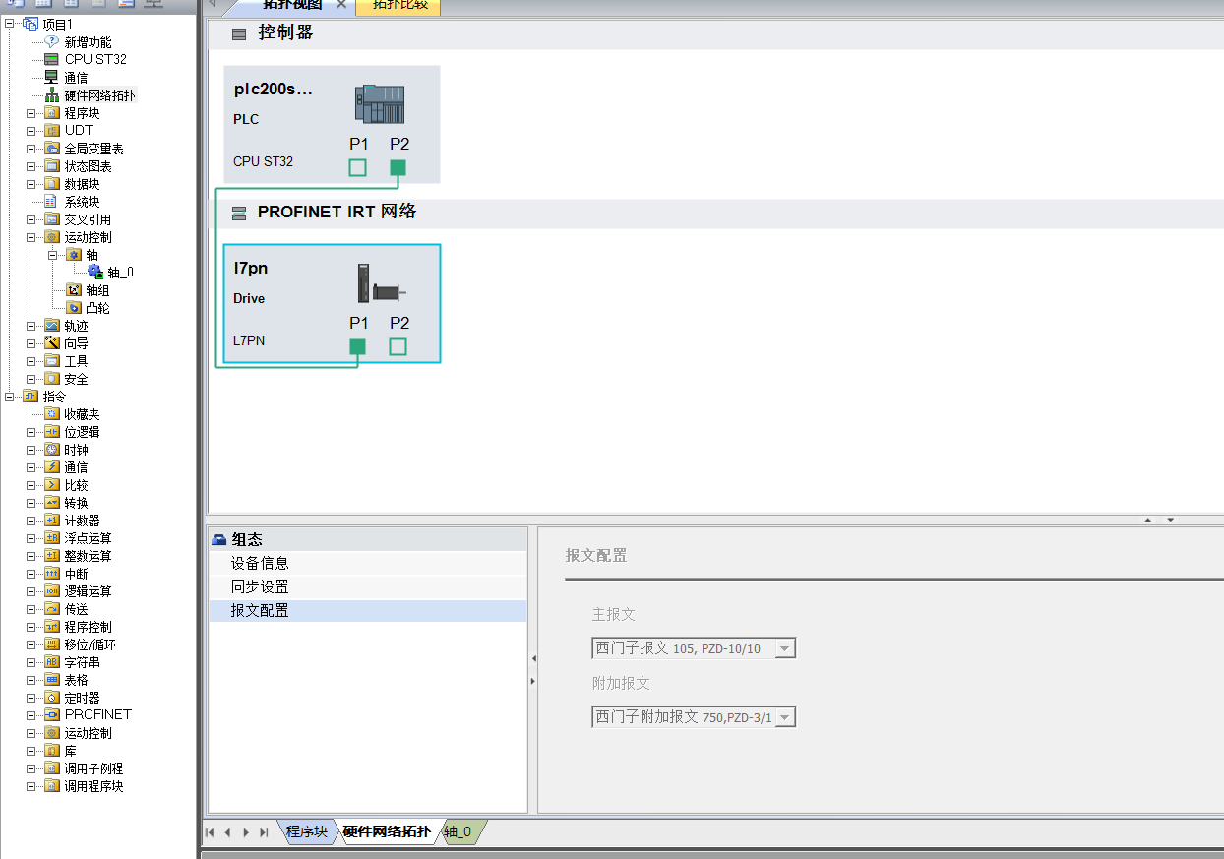Click the plc200s controller device image
This screenshot has height=859, width=1224.
point(380,103)
